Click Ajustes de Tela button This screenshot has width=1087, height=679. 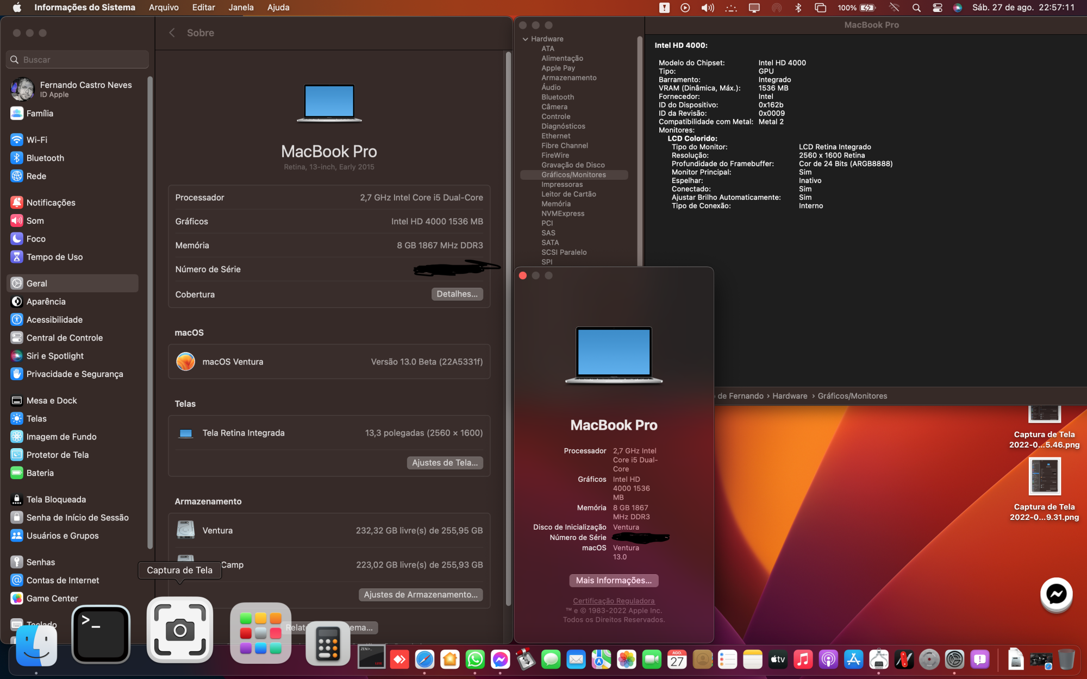[445, 462]
